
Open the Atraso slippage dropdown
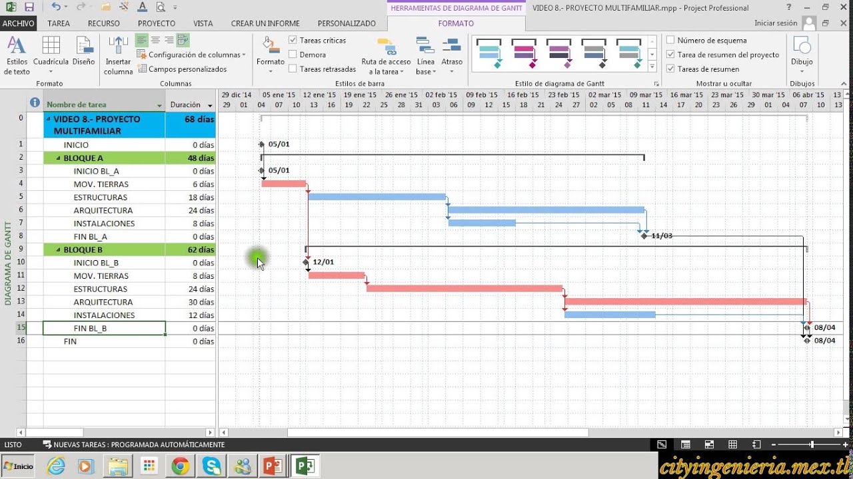452,55
